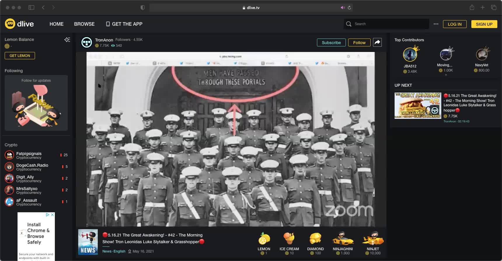Open the dlive home logo
The image size is (502, 261).
[19, 24]
